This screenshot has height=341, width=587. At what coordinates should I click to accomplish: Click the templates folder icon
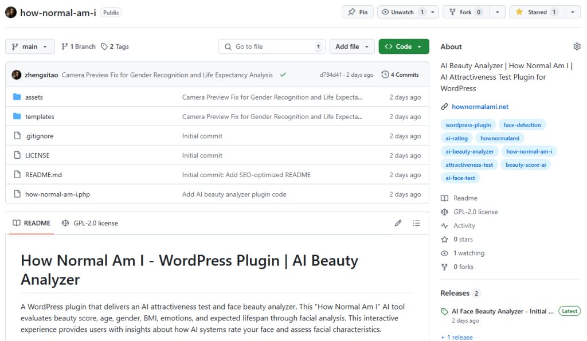[17, 116]
